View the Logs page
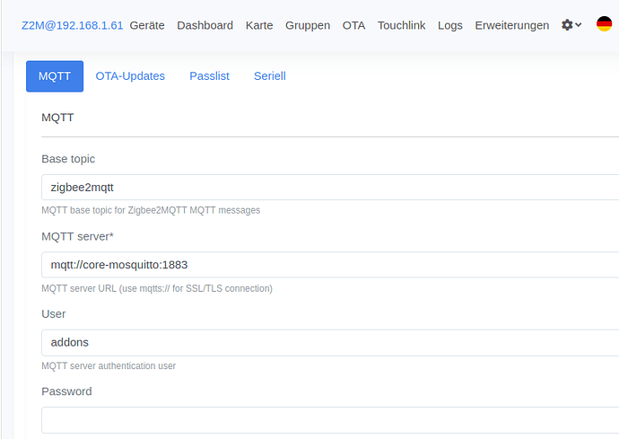The height and width of the screenshot is (439, 619). 450,25
